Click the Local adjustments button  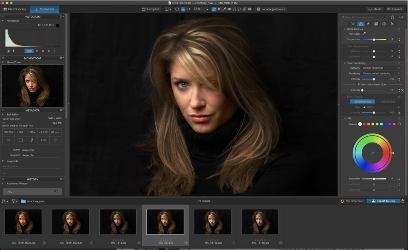pos(271,9)
